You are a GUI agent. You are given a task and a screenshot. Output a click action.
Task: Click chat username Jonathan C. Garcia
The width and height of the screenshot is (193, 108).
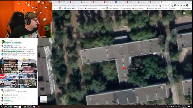coord(11,95)
